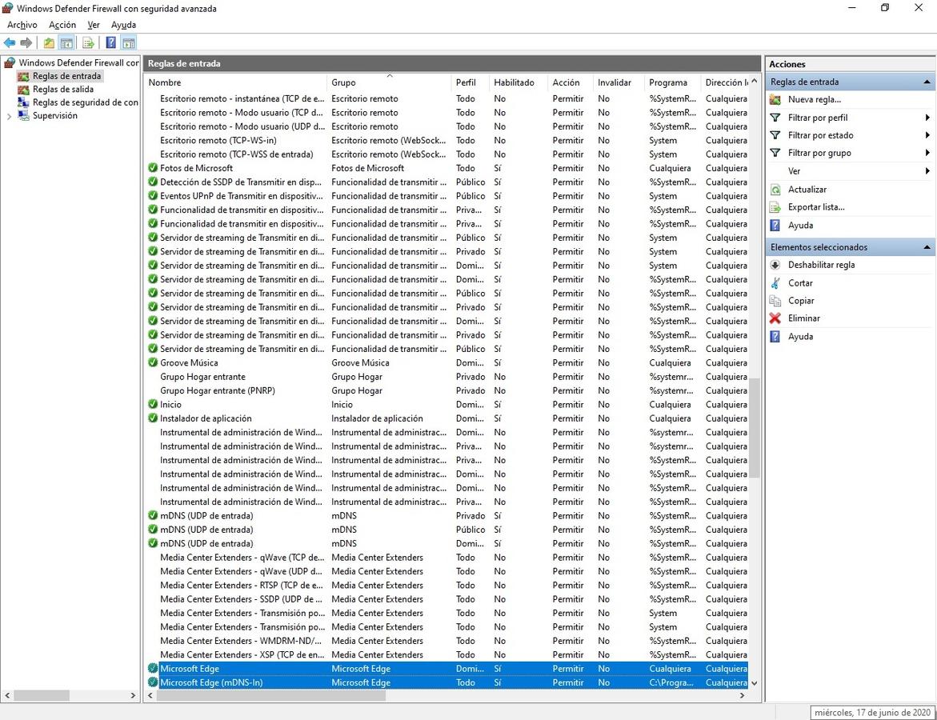Viewport: 937px width, 720px height.
Task: Click the back arrow toolbar icon
Action: tap(10, 42)
